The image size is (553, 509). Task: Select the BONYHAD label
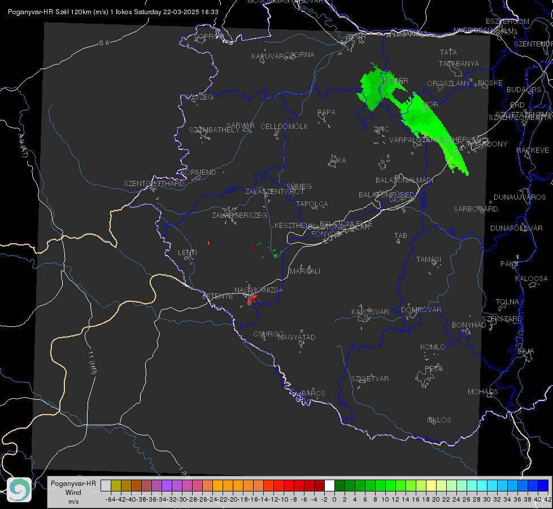pos(469,325)
